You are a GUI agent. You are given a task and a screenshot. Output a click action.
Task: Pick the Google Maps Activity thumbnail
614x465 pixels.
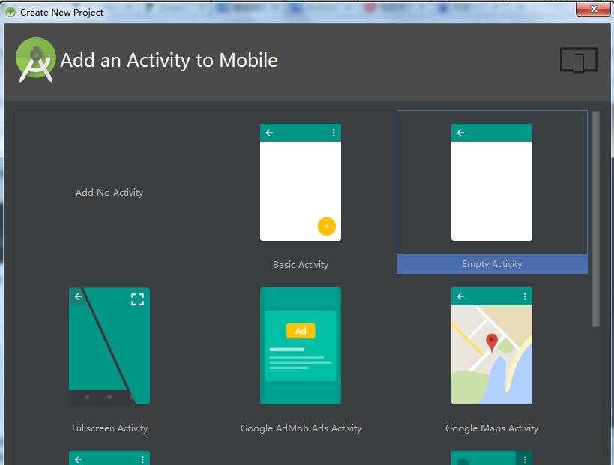tap(492, 346)
